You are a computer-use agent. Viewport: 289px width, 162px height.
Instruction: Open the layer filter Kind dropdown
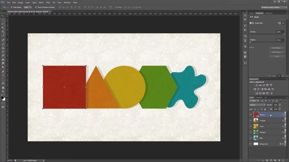(x=254, y=101)
